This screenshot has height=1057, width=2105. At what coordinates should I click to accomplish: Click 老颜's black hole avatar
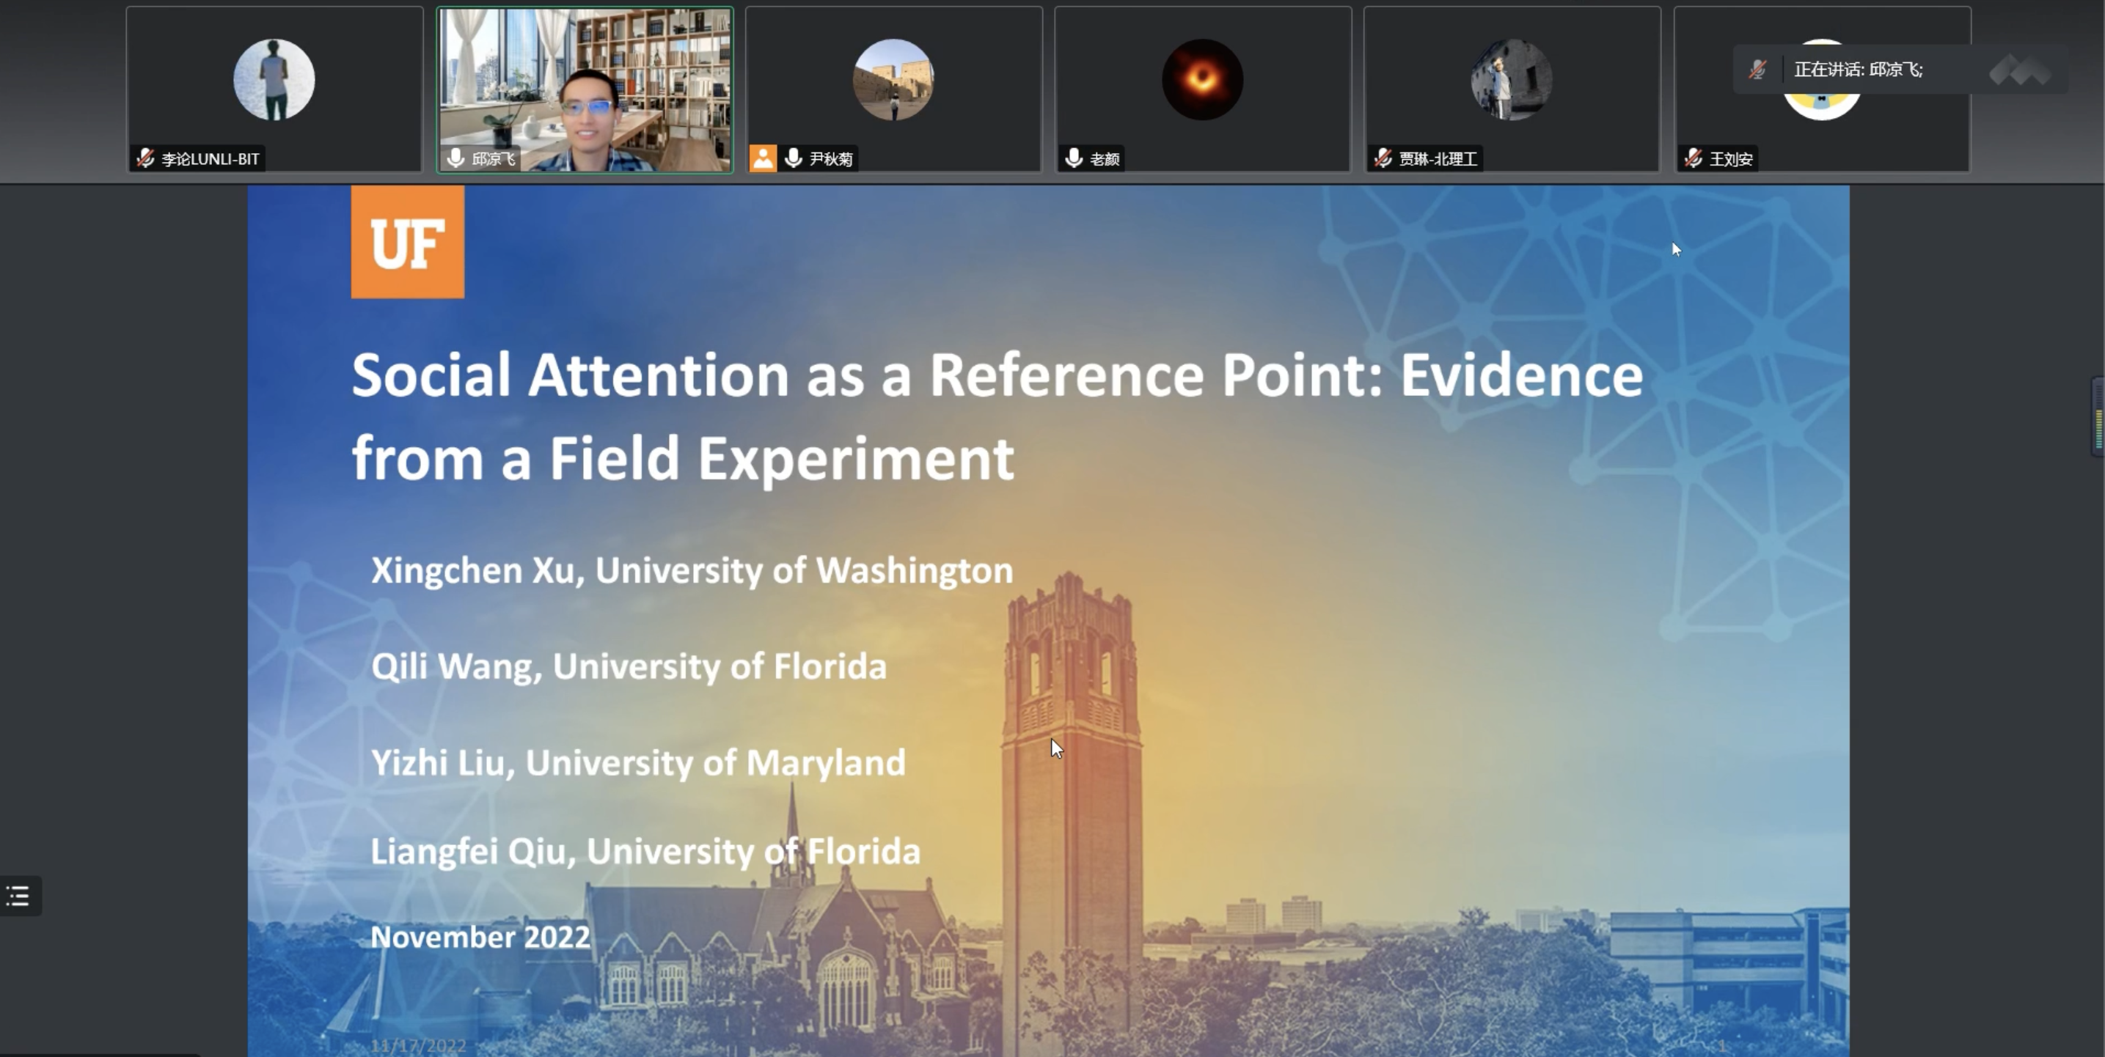pos(1202,79)
